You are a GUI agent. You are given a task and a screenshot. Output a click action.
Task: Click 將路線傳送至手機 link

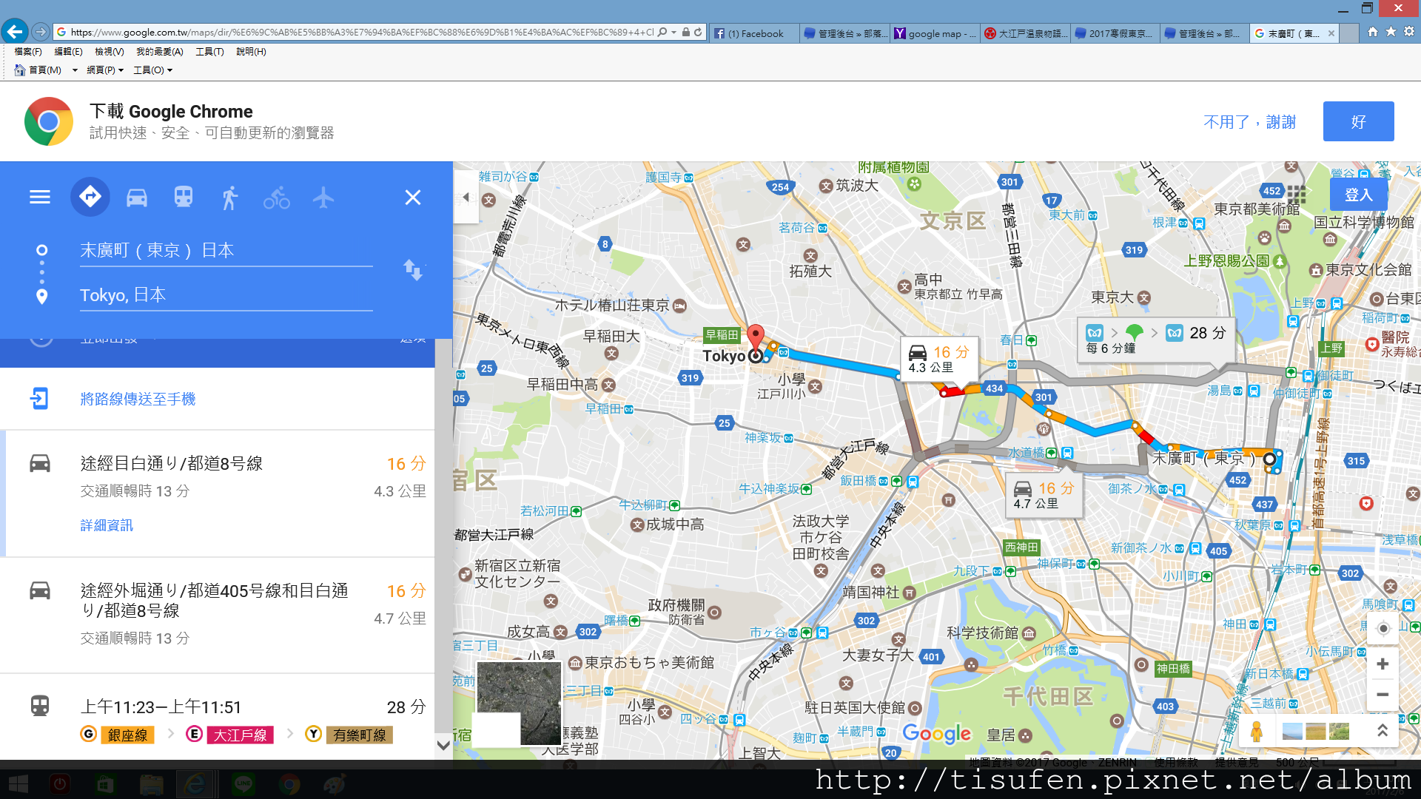point(138,399)
